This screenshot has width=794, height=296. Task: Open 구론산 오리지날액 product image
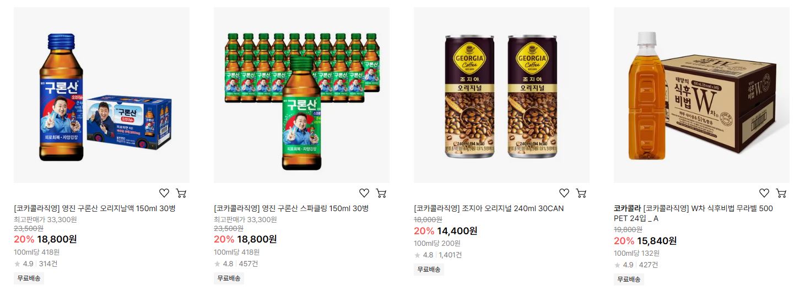[101, 95]
